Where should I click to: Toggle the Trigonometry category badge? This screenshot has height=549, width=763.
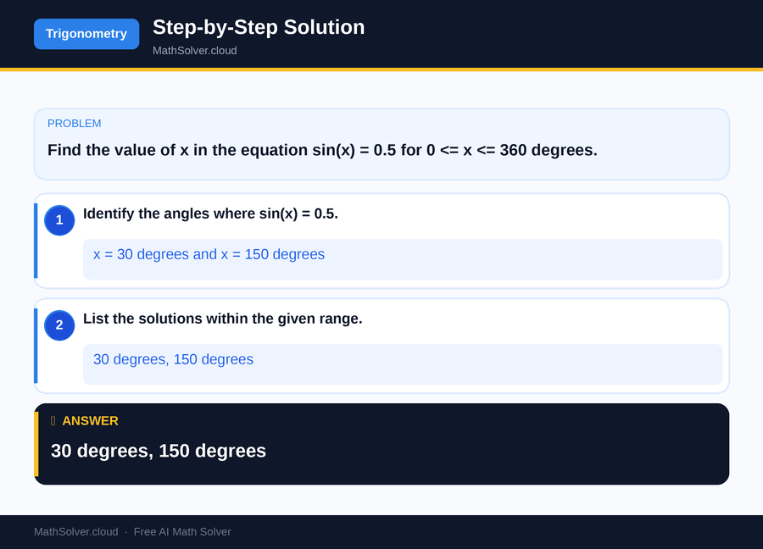pyautogui.click(x=86, y=34)
